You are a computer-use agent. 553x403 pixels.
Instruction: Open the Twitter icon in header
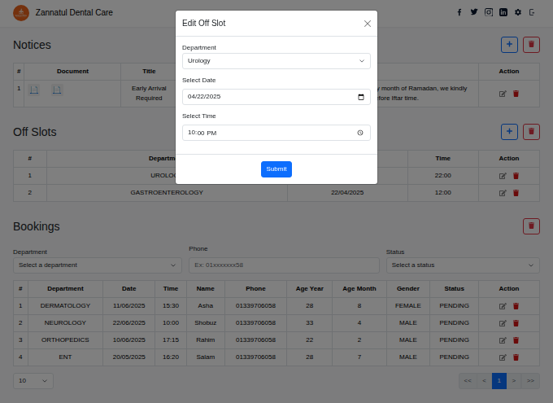pyautogui.click(x=474, y=12)
